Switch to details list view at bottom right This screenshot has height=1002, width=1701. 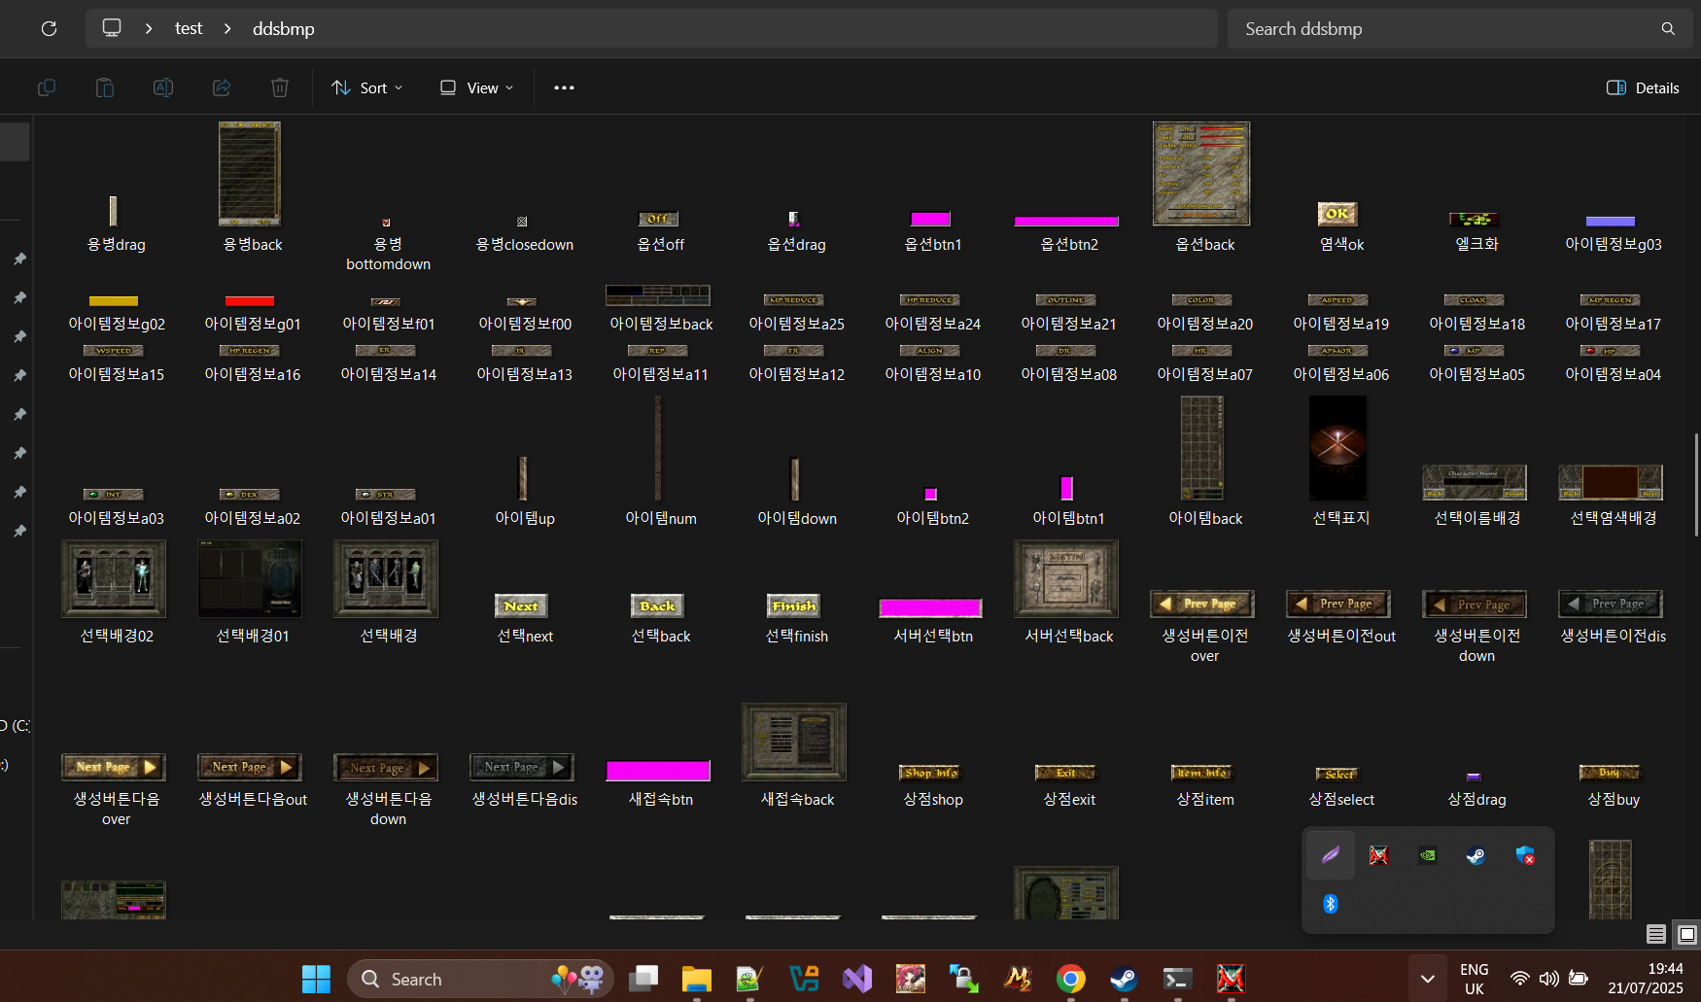(x=1656, y=934)
